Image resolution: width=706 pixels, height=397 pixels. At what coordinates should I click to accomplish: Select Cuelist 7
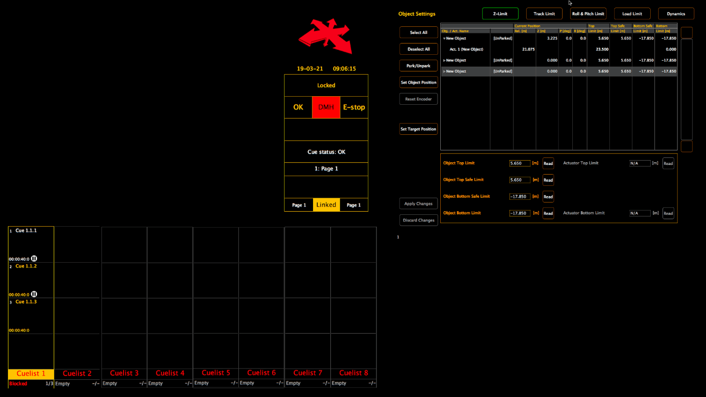click(x=308, y=373)
